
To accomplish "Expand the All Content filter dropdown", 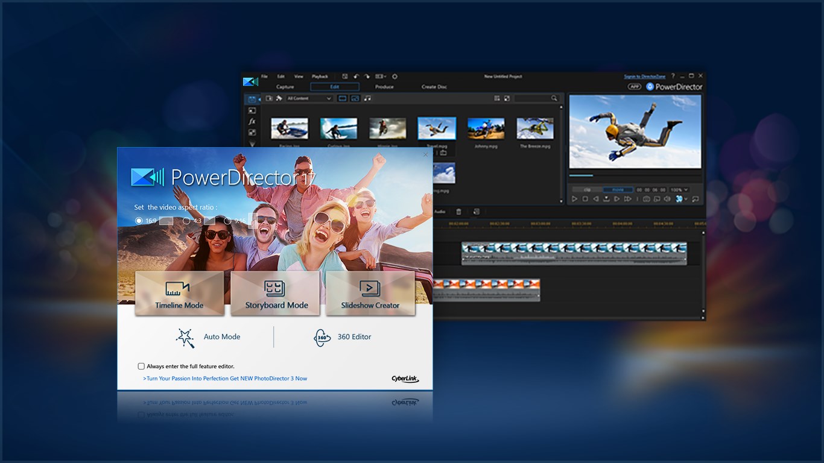I will [309, 98].
